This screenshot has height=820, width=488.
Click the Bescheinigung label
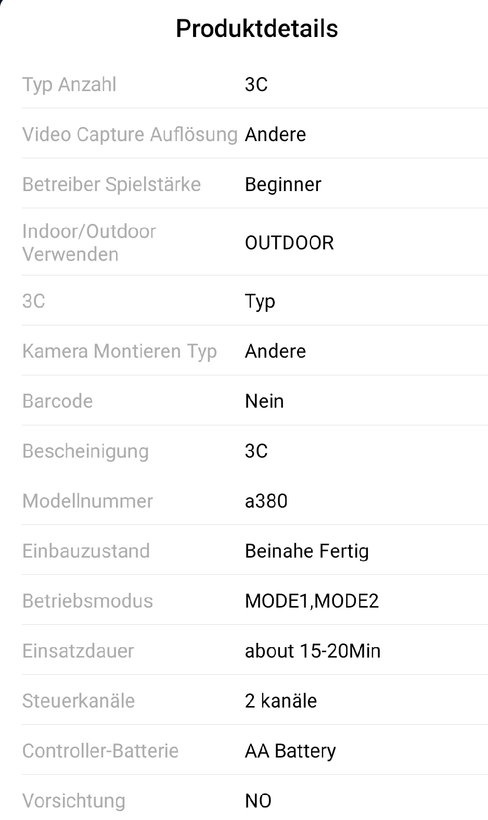point(85,451)
